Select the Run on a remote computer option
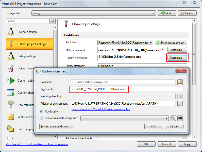This screenshot has height=152, width=202. coord(41,118)
